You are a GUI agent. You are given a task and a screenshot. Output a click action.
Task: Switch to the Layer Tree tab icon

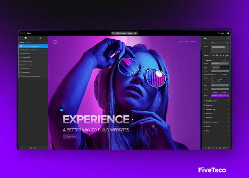[25, 38]
